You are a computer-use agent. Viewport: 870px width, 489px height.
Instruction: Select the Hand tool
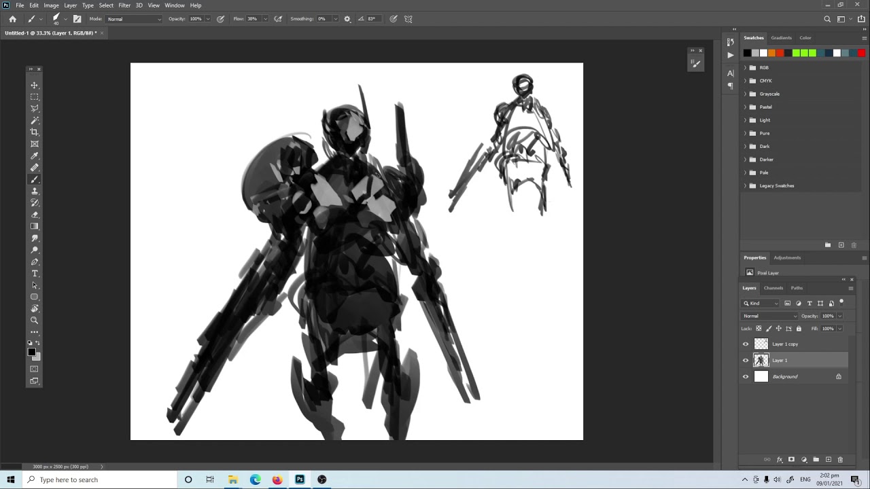pyautogui.click(x=35, y=308)
